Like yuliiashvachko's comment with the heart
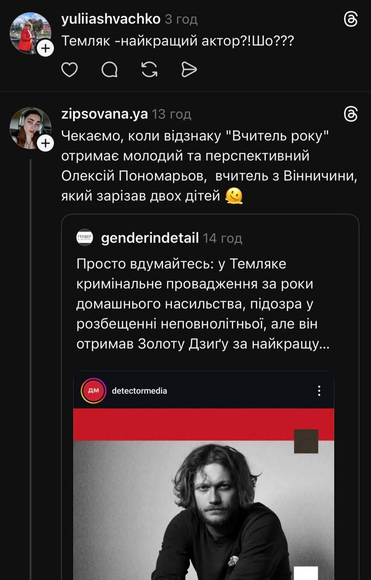This screenshot has width=371, height=580. [x=70, y=70]
